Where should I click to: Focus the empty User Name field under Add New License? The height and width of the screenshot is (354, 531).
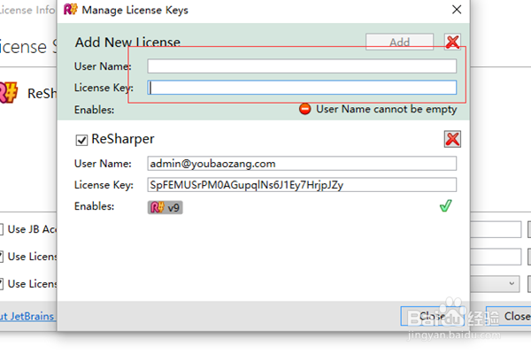(302, 66)
